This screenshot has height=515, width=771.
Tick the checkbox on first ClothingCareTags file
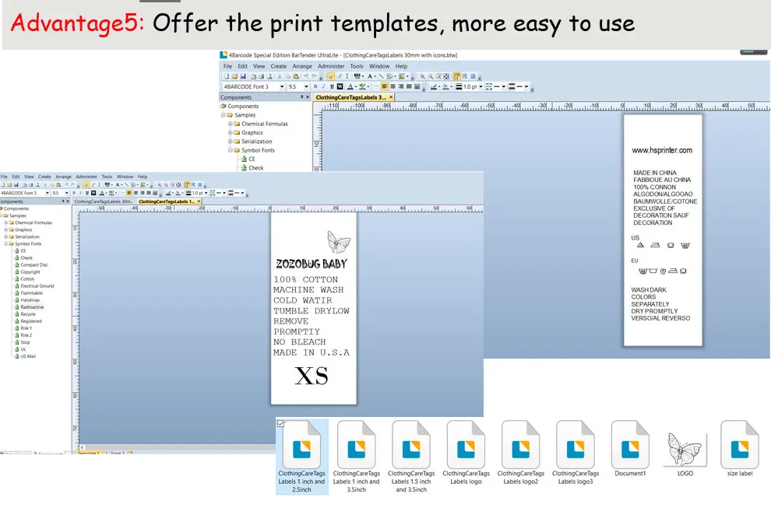(280, 423)
